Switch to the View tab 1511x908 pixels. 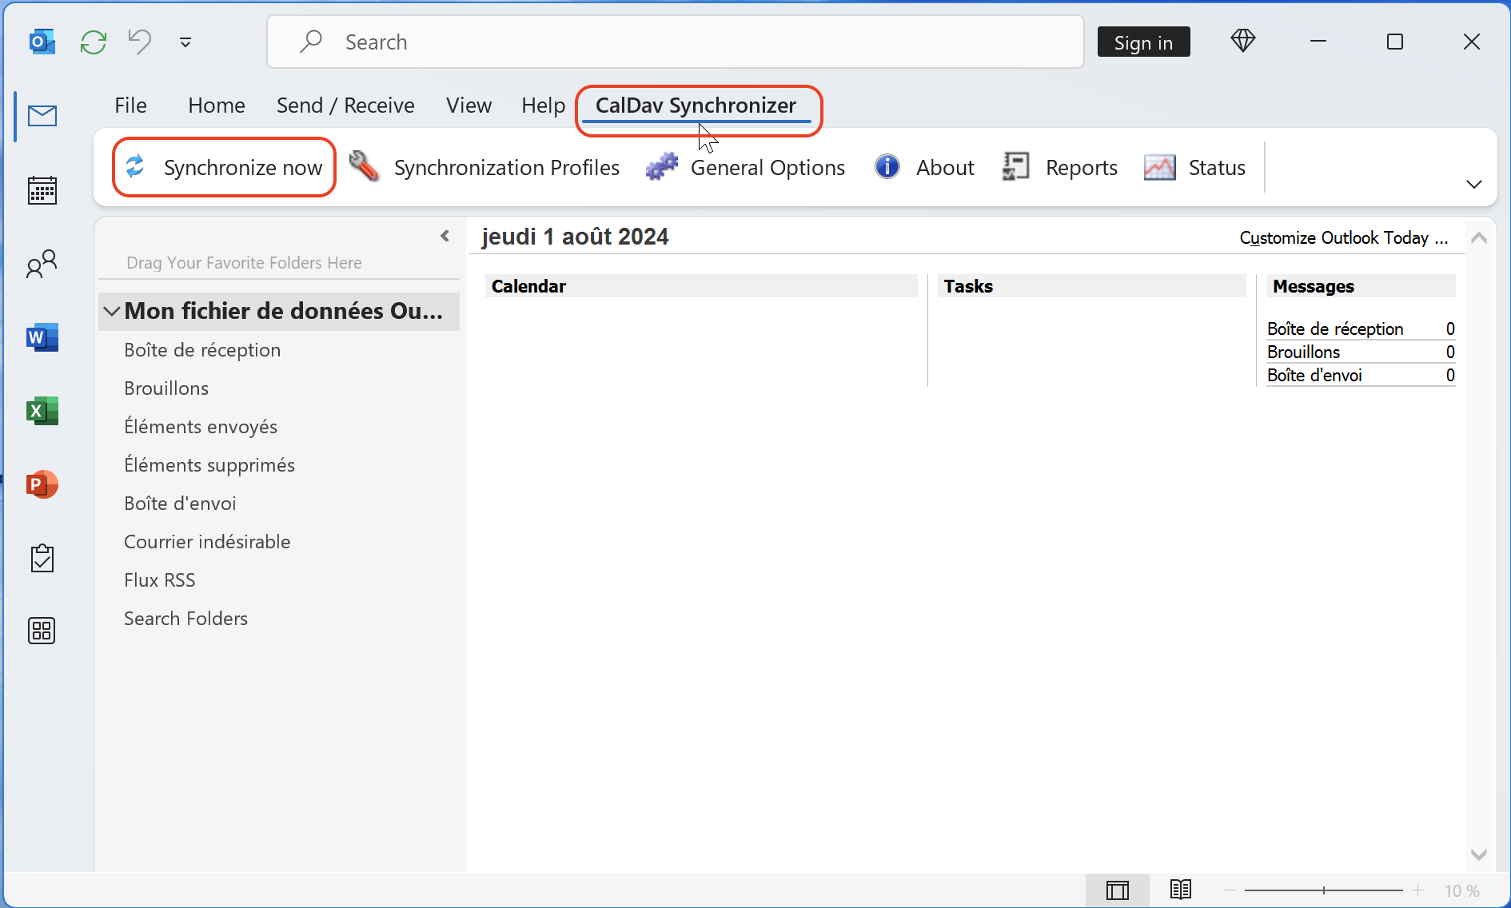[x=468, y=106]
